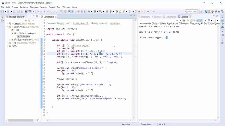Click the Debug bug icon
225x126 pixels.
coord(89,12)
